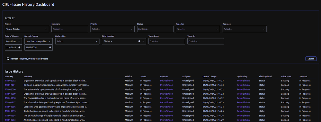Click reporter Petru Simion in TTRK-2002 row
321x122 pixels.
click(166, 81)
